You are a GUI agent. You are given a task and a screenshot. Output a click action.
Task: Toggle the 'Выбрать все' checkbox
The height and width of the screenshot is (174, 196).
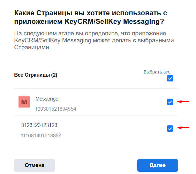click(x=170, y=78)
